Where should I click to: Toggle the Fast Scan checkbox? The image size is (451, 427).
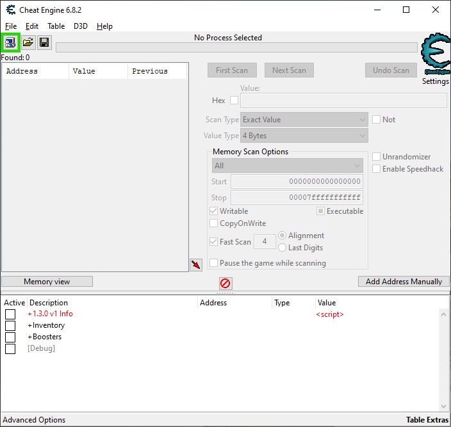click(x=213, y=241)
